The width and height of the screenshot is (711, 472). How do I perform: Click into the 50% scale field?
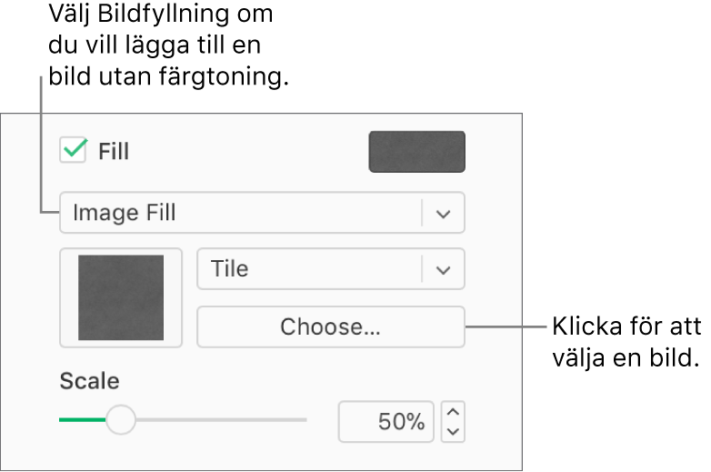point(386,422)
